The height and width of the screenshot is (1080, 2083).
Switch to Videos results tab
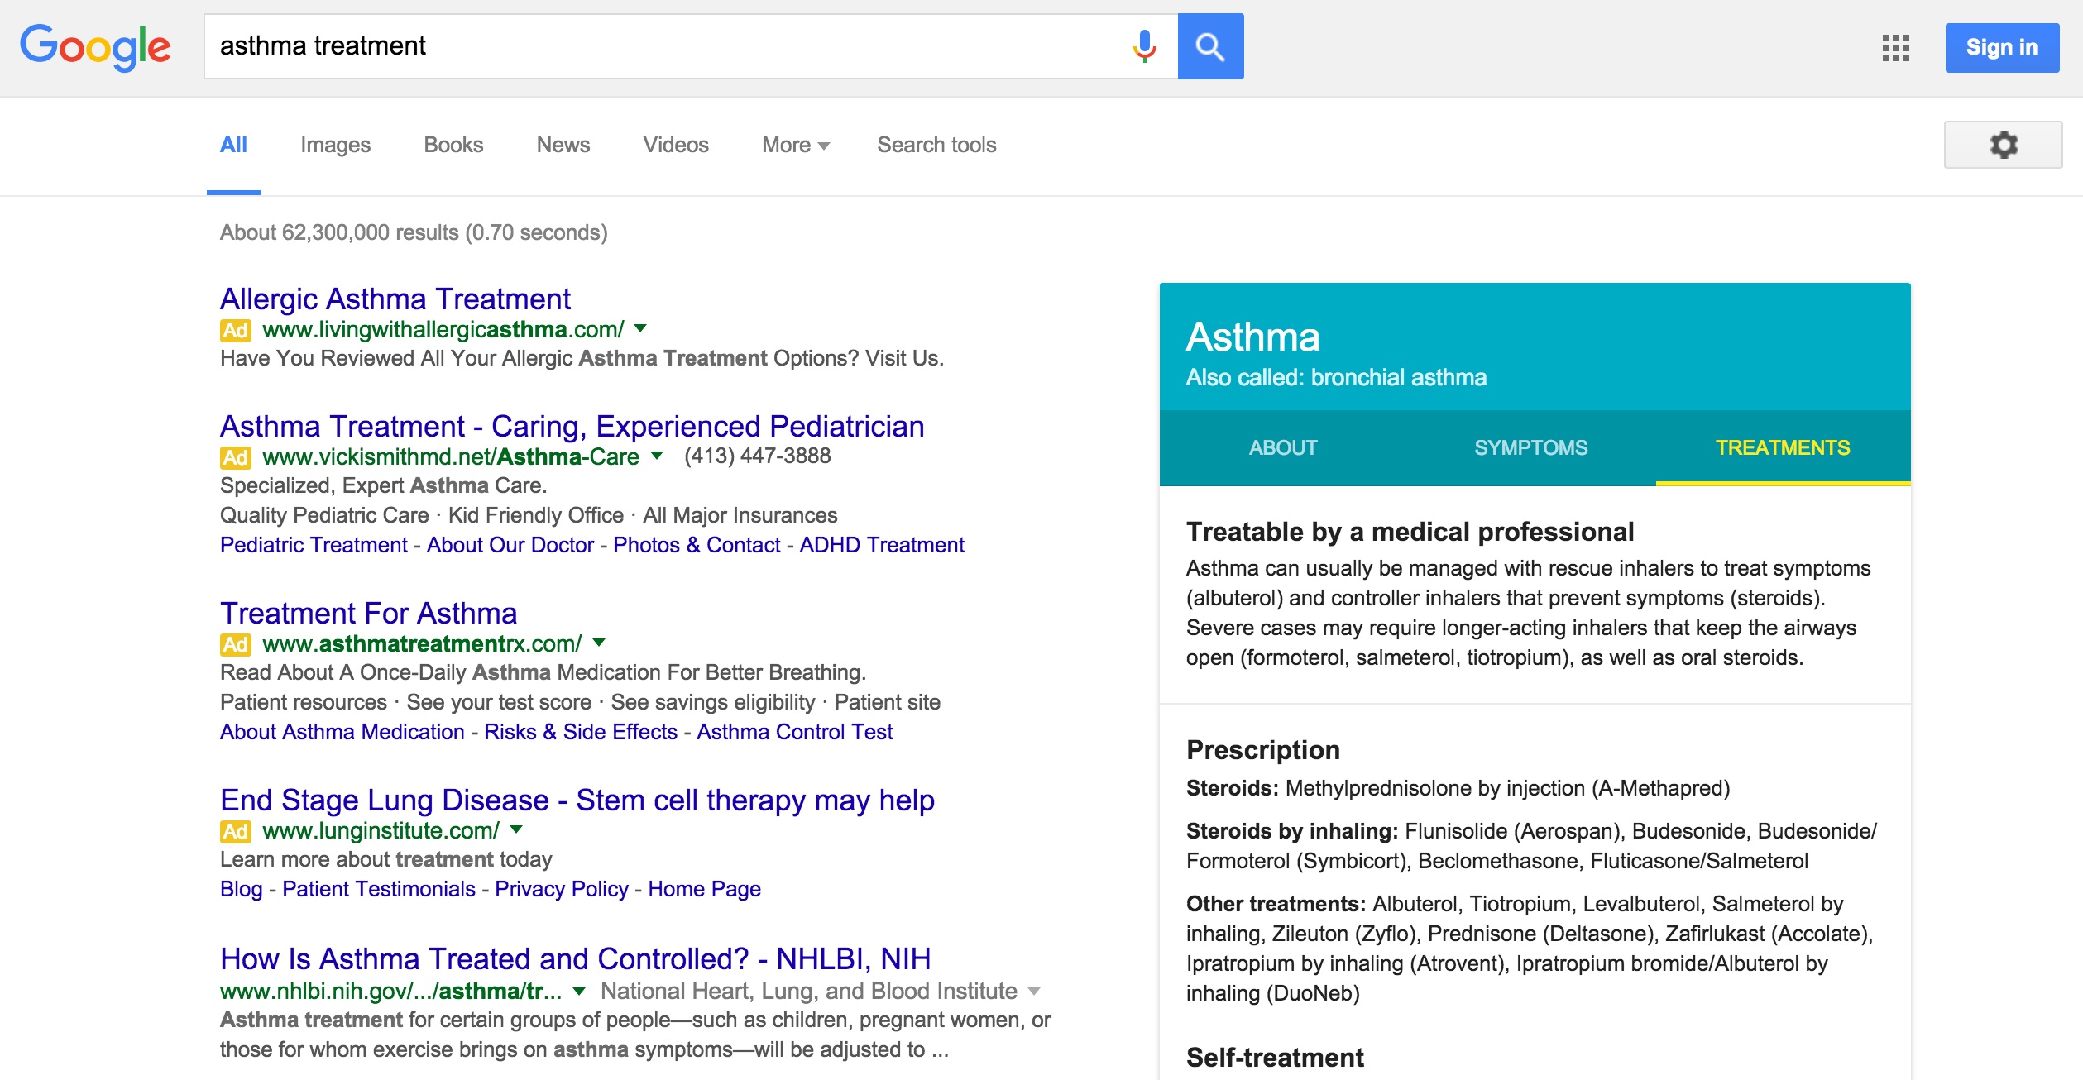coord(676,145)
